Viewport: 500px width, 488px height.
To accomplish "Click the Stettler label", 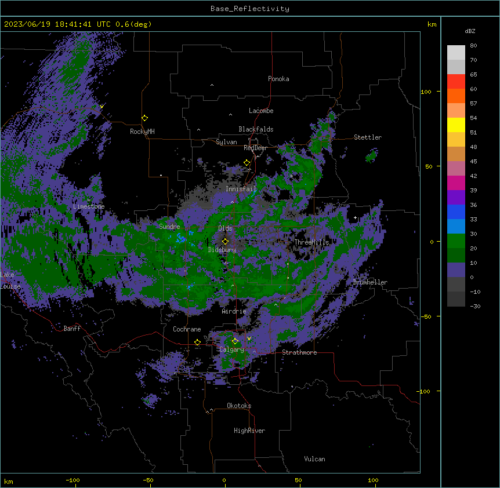I will click(368, 137).
